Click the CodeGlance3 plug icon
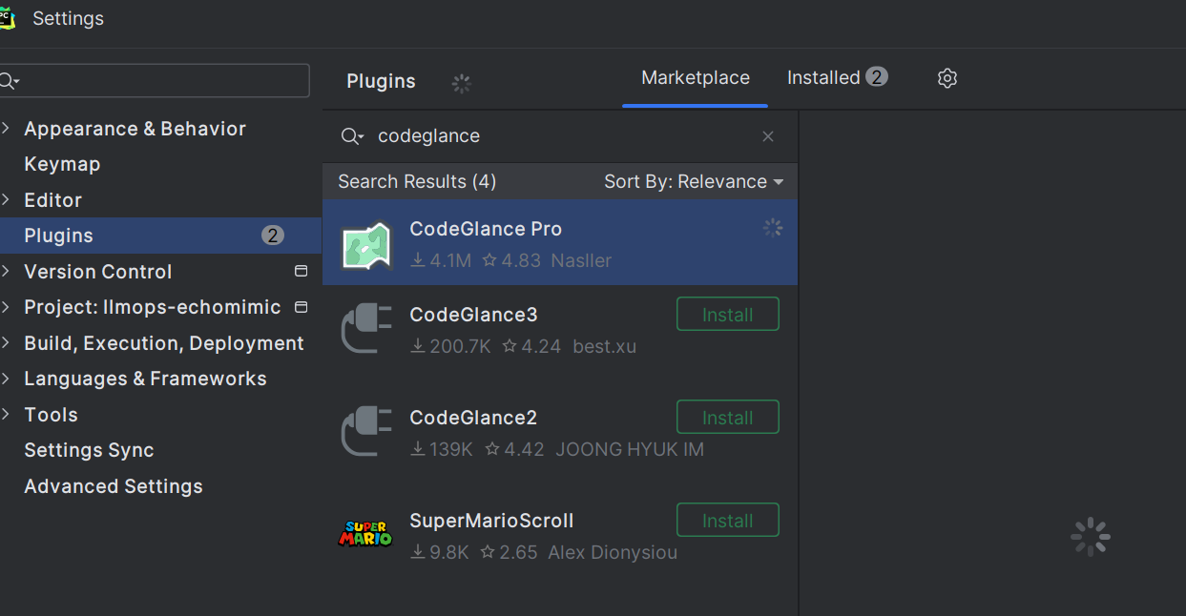The height and width of the screenshot is (616, 1186). 366,329
